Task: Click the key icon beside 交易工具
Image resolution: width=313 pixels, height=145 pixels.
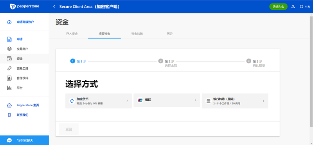Action: point(9,68)
